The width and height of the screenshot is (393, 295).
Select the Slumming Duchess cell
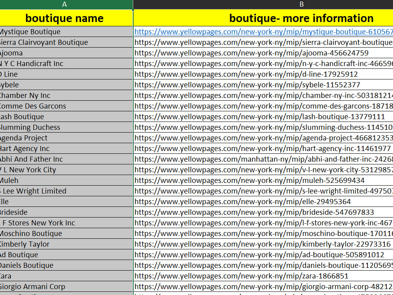tap(66, 127)
